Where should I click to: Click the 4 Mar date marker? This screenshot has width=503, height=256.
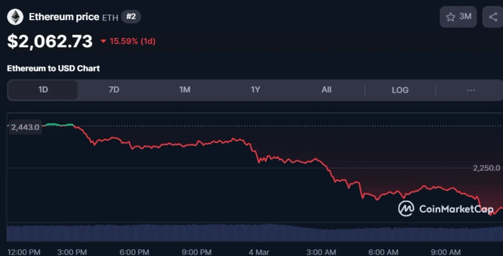(x=259, y=252)
